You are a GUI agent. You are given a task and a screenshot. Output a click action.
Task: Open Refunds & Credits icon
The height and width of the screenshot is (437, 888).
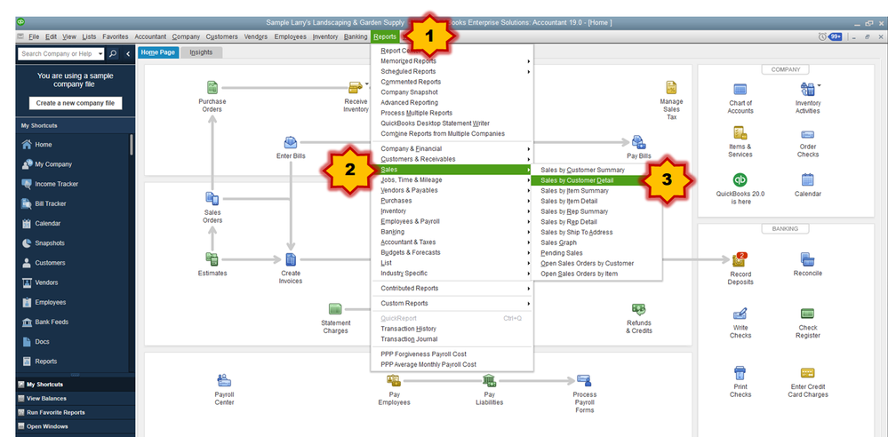point(639,309)
